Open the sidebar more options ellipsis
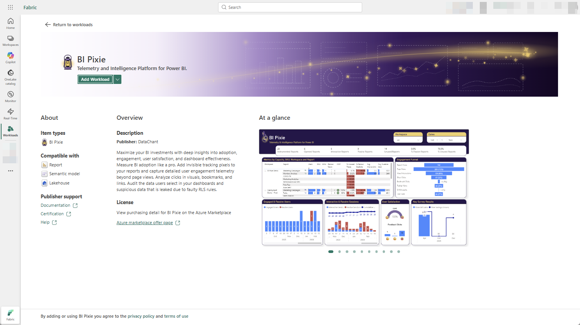 (x=10, y=171)
